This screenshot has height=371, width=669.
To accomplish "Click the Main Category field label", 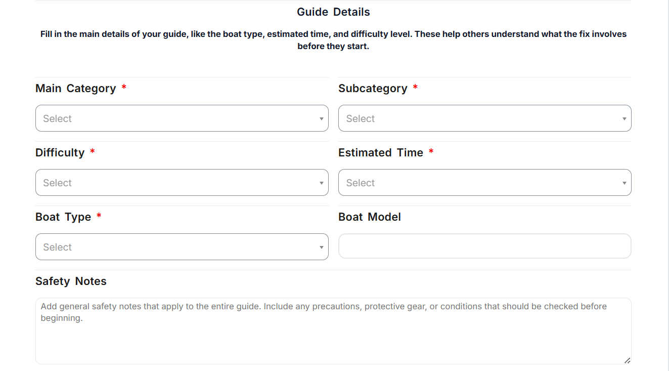I will coord(76,89).
